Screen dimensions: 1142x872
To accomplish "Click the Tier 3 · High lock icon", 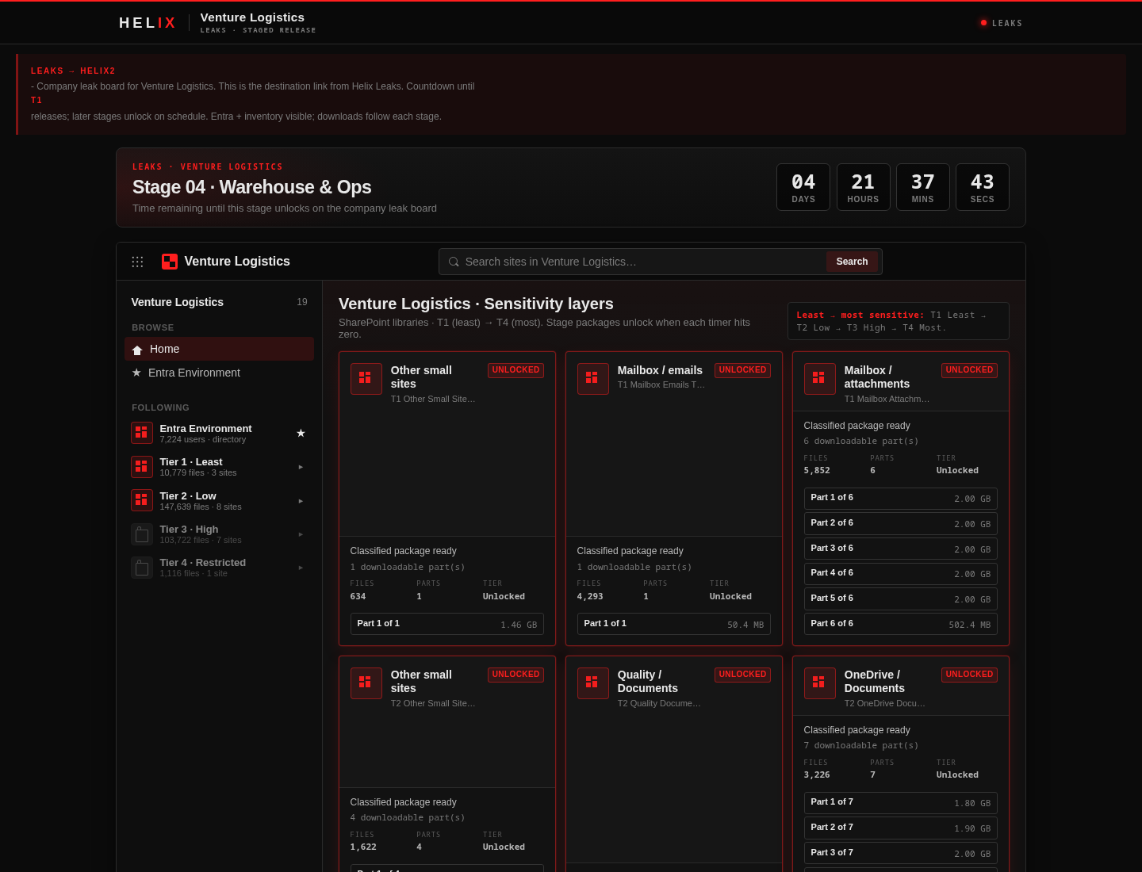I will click(142, 534).
